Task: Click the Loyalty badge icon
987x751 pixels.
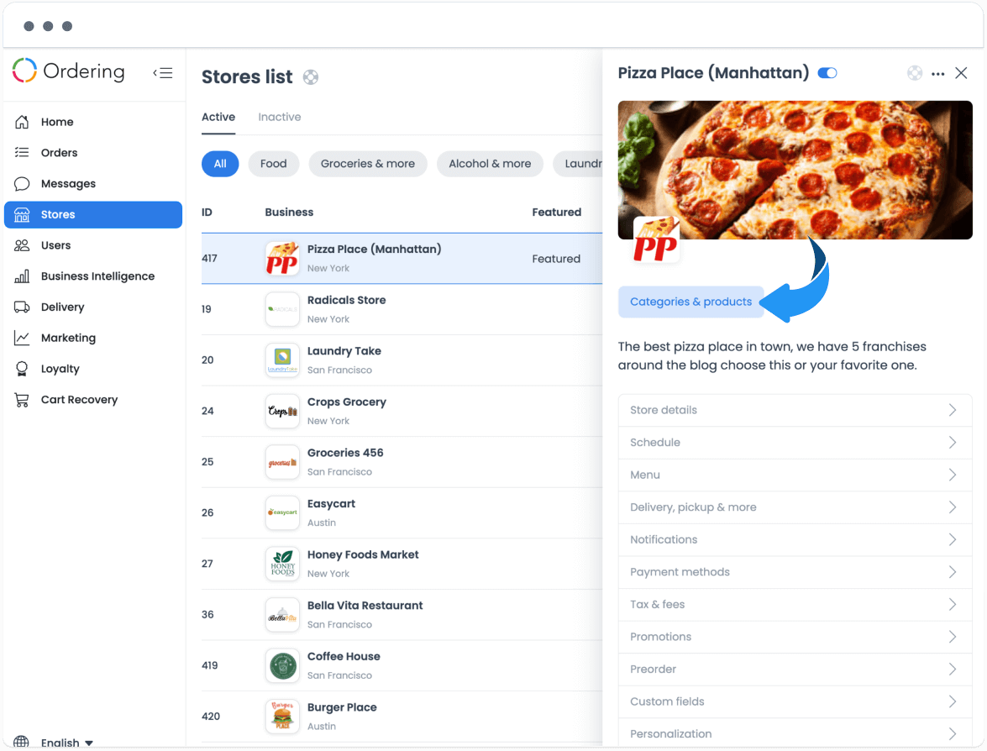Action: [22, 369]
